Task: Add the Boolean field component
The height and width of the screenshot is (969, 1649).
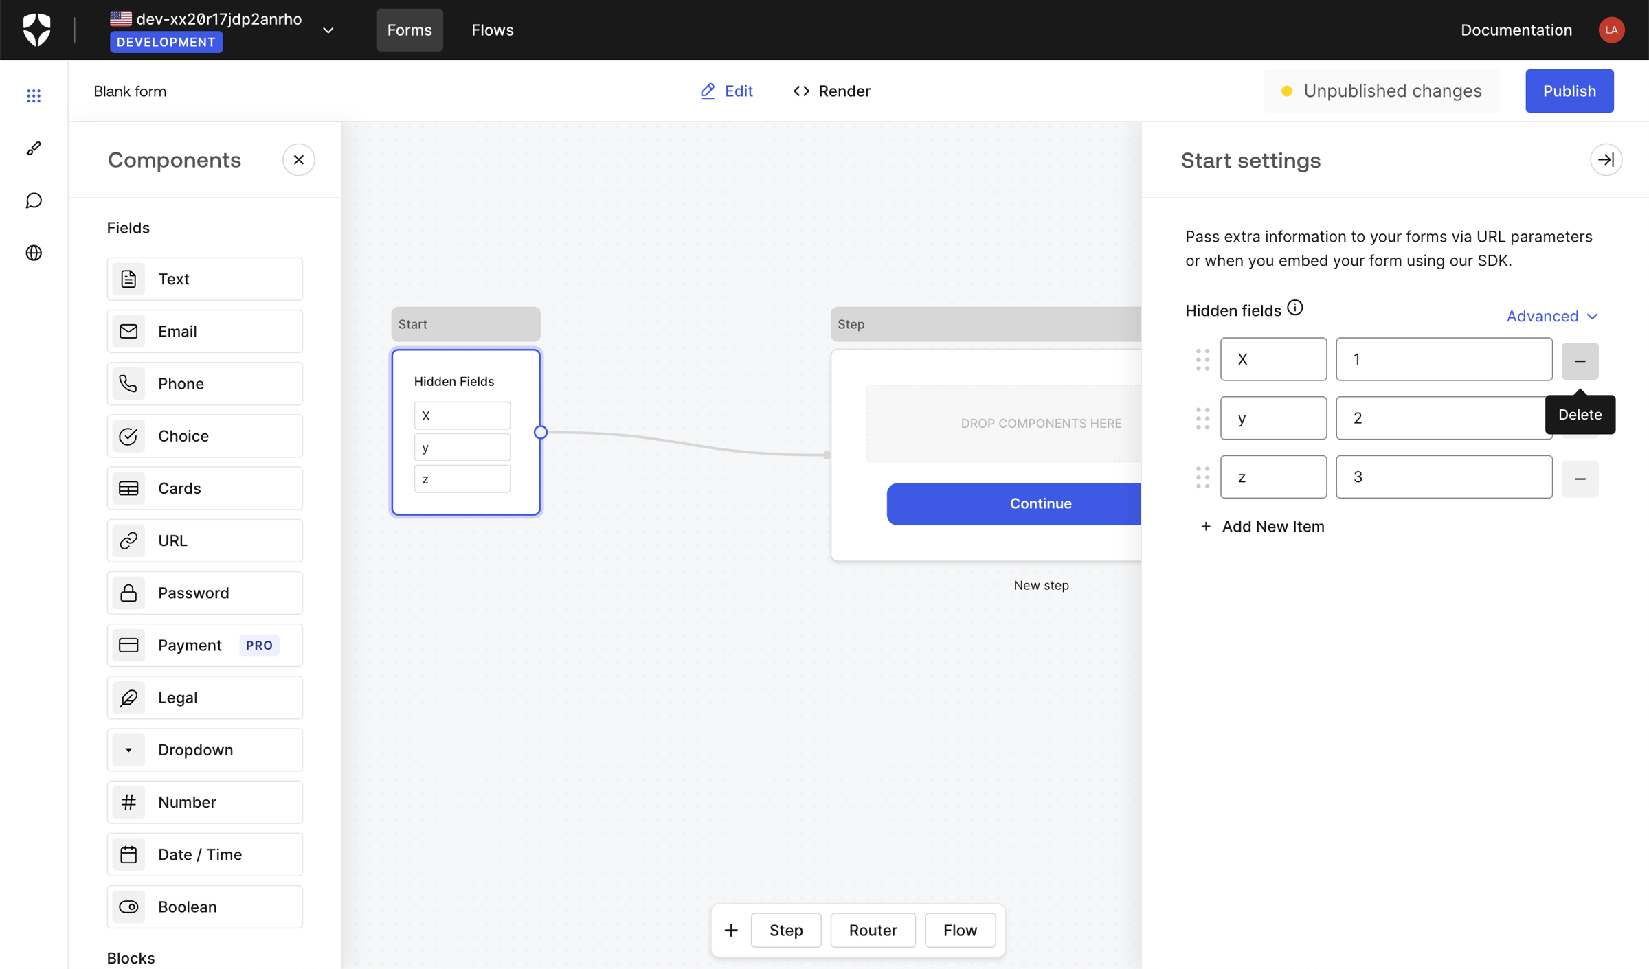Action: click(x=205, y=907)
